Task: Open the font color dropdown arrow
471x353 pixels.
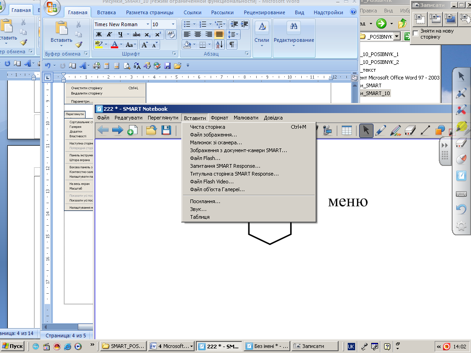Action: pos(121,45)
